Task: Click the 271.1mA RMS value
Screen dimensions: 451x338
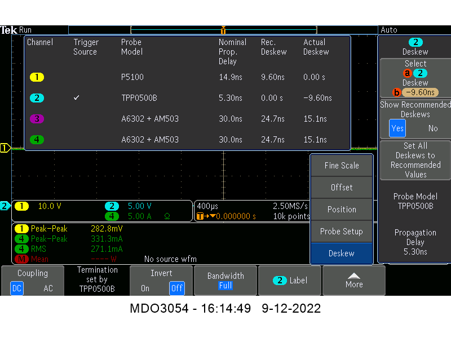Action: pos(107,249)
